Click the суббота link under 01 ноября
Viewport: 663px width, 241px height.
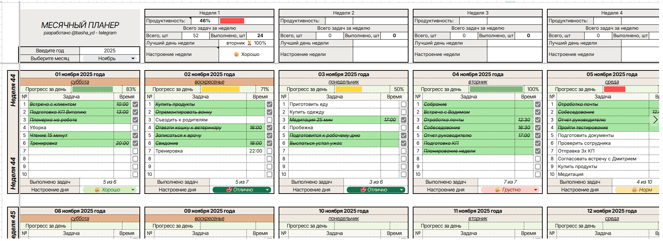[x=80, y=82]
